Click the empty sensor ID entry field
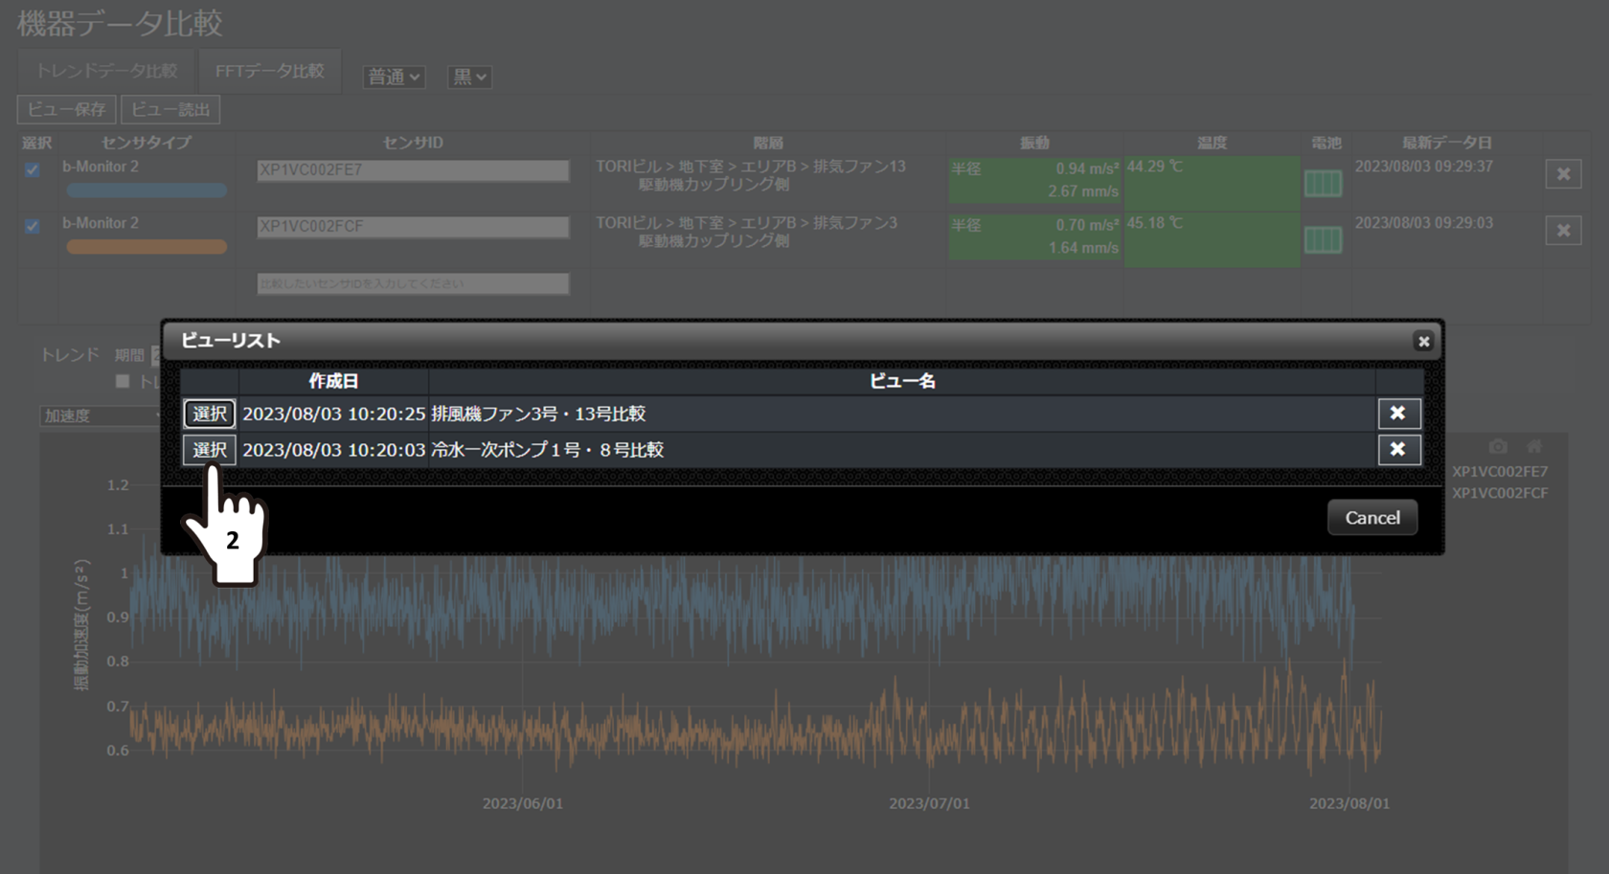Image resolution: width=1609 pixels, height=874 pixels. click(413, 283)
